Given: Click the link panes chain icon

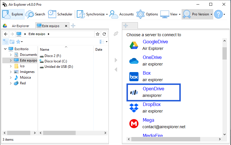Looking at the screenshot, I should [x=116, y=34].
